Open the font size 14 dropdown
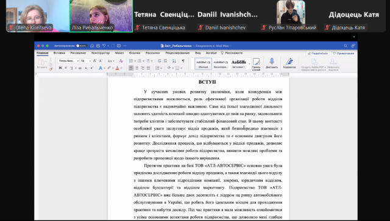Image resolution: width=390 pixels, height=221 pixels. [x=86, y=61]
